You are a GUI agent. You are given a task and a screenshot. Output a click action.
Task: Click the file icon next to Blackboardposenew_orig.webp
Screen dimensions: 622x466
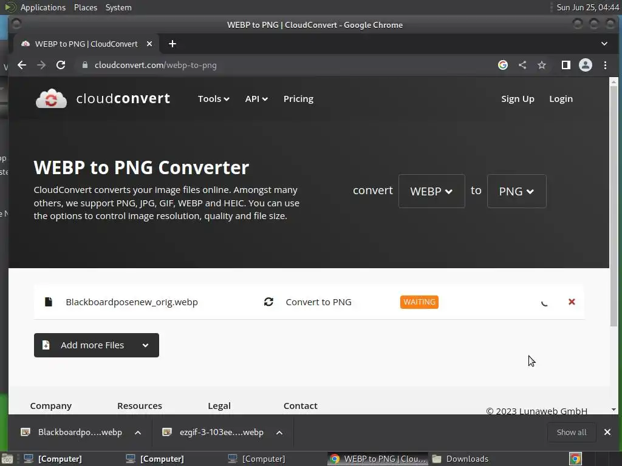coord(49,302)
